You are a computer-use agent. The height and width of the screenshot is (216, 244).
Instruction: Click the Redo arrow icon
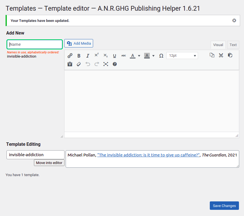97,64
